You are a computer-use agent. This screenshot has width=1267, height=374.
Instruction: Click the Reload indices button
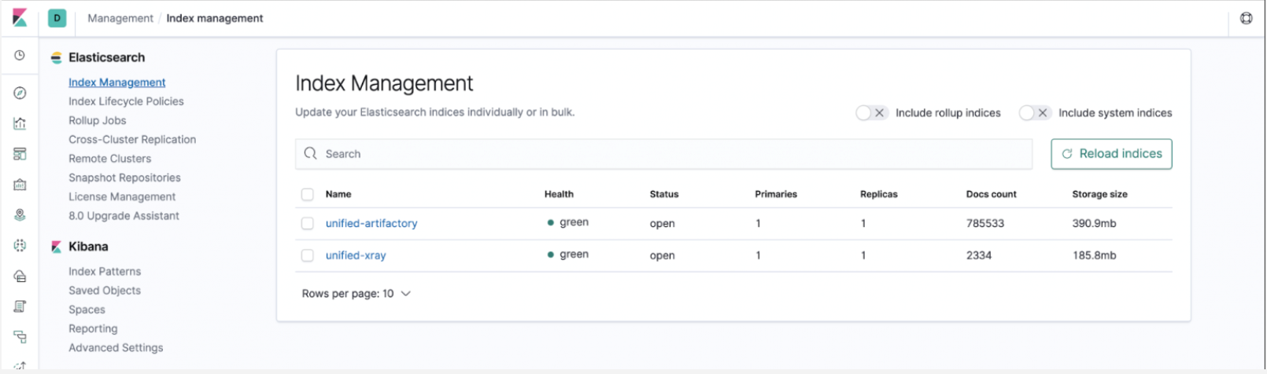pos(1111,154)
